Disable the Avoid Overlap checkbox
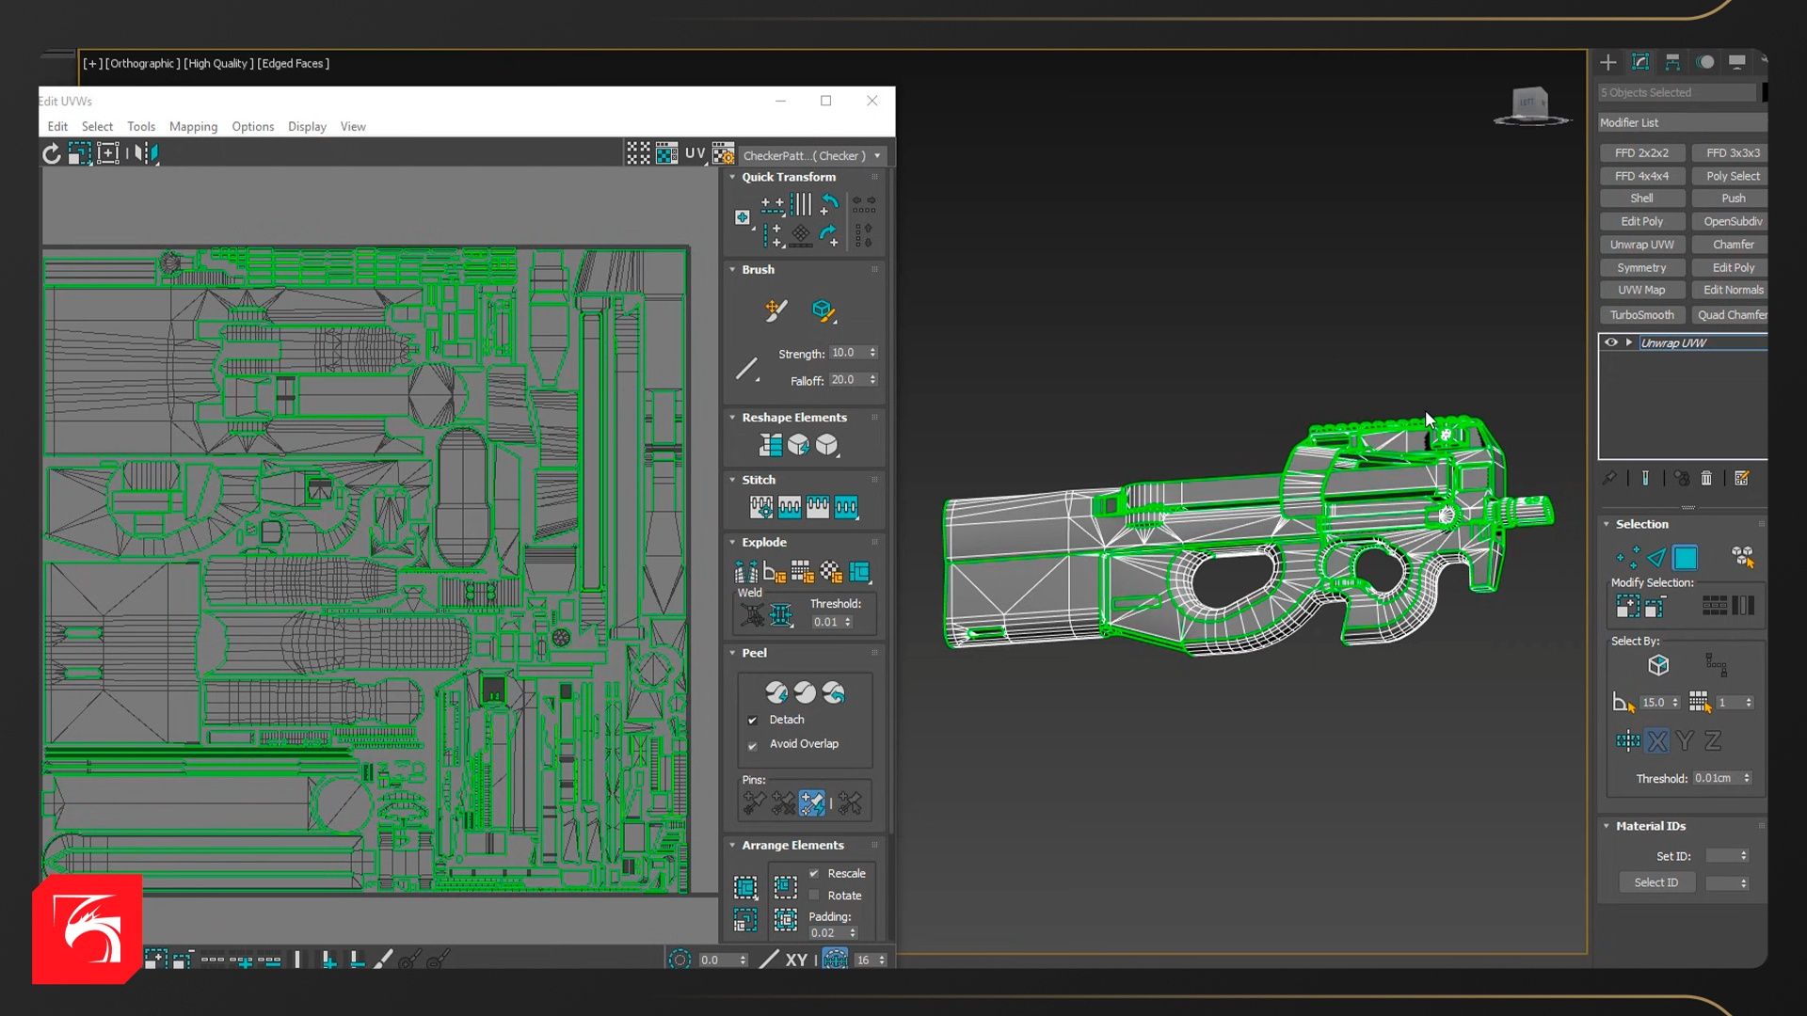The width and height of the screenshot is (1807, 1016). pos(753,745)
